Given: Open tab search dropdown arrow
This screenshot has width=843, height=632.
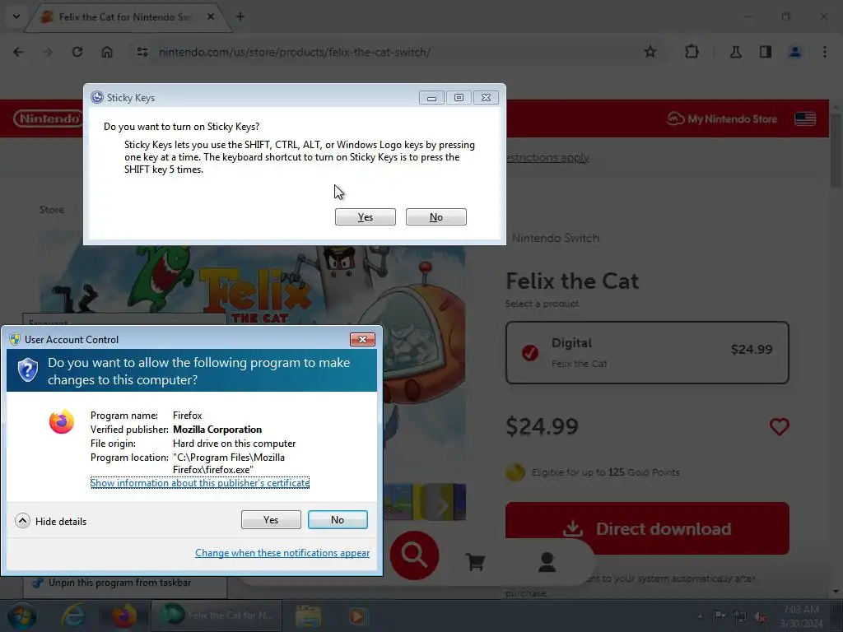Looking at the screenshot, I should pos(16,16).
